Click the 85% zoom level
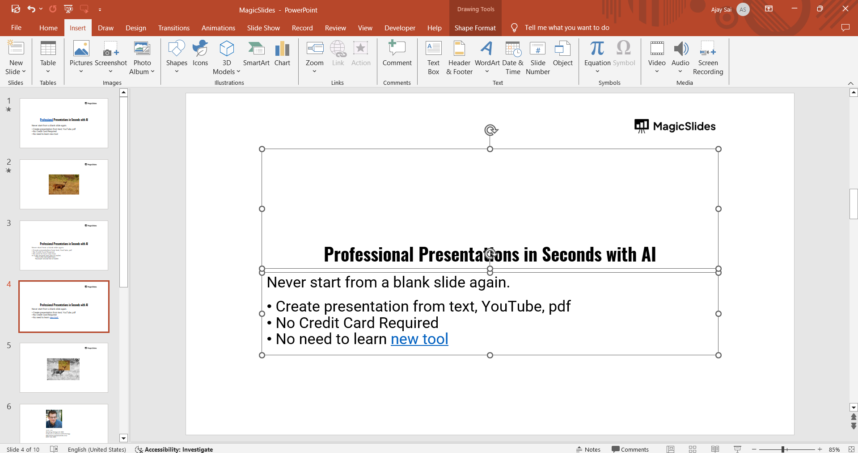 click(x=834, y=449)
